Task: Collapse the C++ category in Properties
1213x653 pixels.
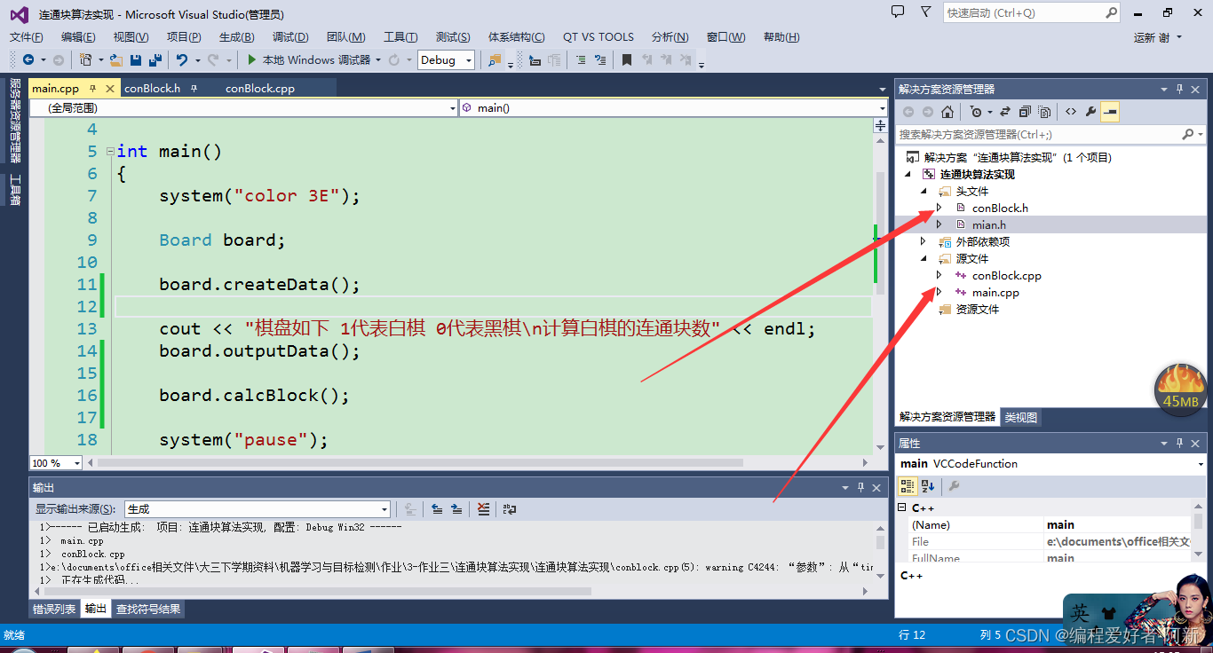Action: pyautogui.click(x=902, y=508)
